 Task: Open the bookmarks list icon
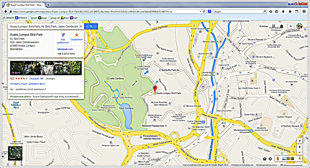277,12
